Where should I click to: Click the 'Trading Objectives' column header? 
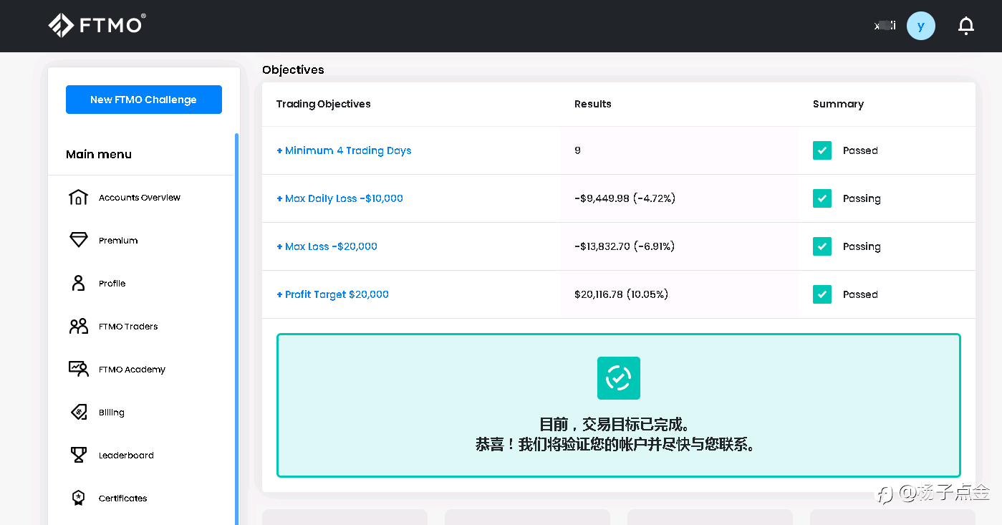(324, 104)
